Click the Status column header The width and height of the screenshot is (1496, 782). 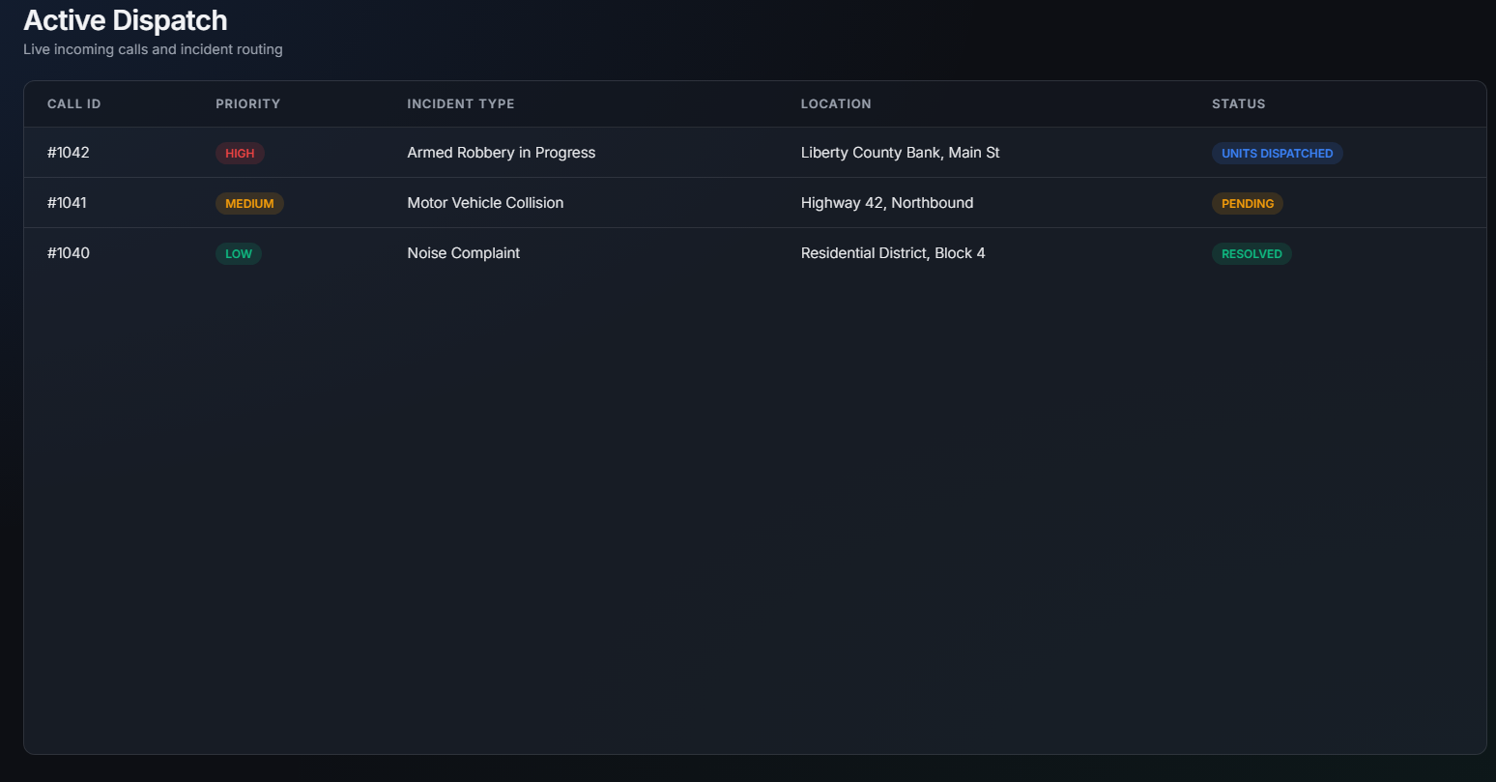coord(1239,103)
